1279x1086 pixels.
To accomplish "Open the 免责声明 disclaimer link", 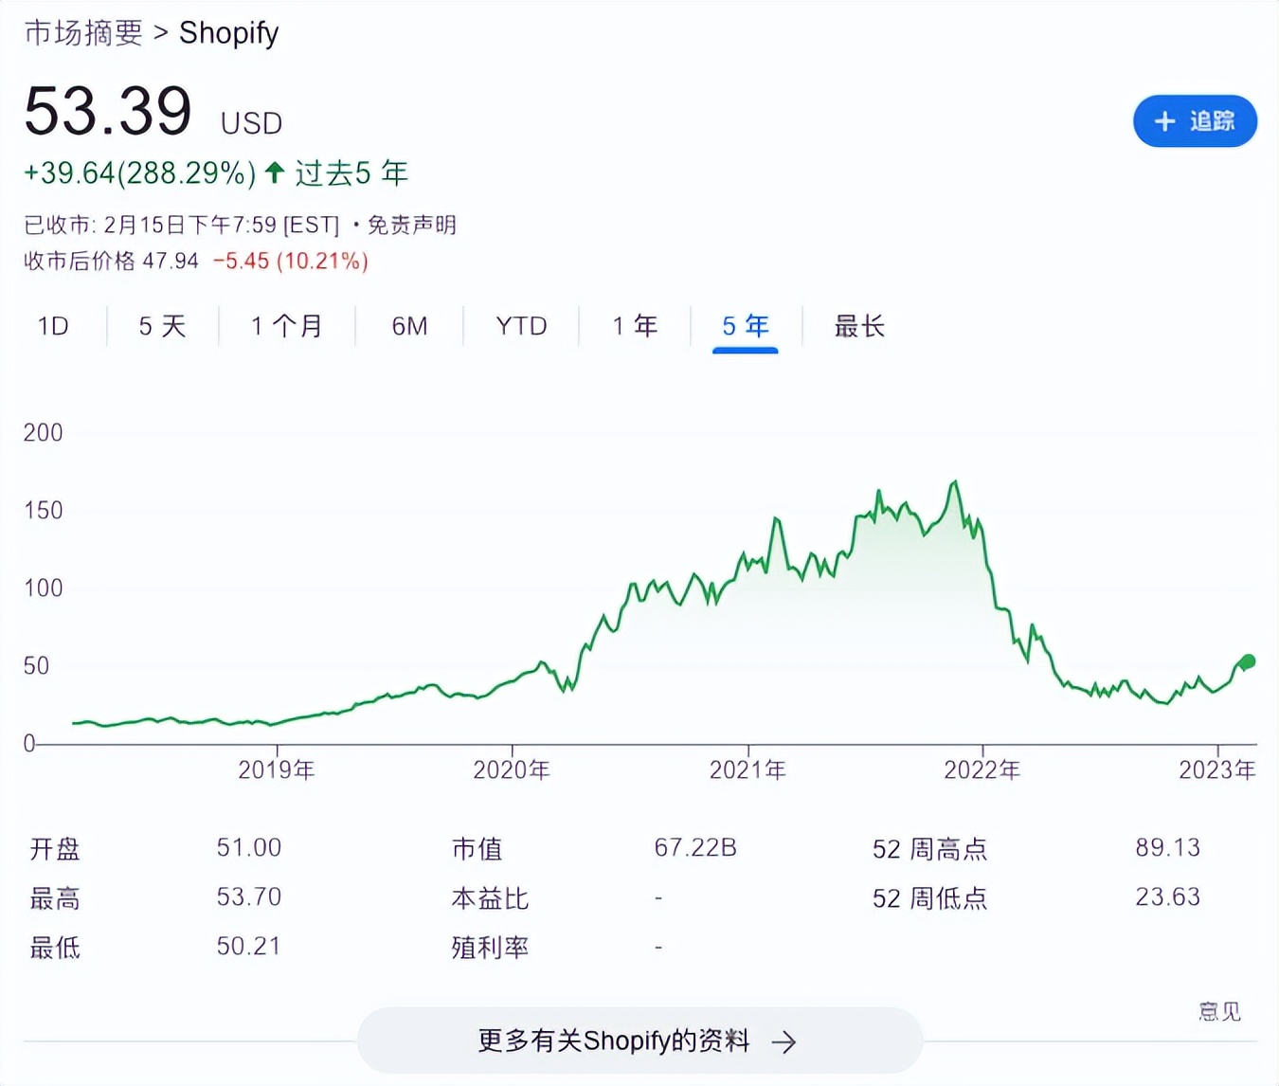I will tap(411, 226).
